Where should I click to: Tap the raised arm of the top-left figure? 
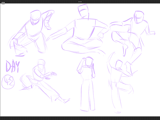click(x=48, y=19)
